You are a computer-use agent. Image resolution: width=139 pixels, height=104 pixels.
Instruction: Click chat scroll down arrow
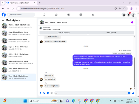(x=134, y=89)
